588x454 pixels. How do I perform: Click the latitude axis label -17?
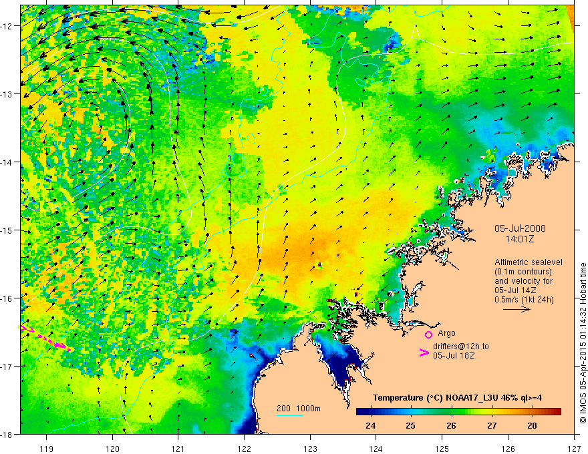coord(7,366)
